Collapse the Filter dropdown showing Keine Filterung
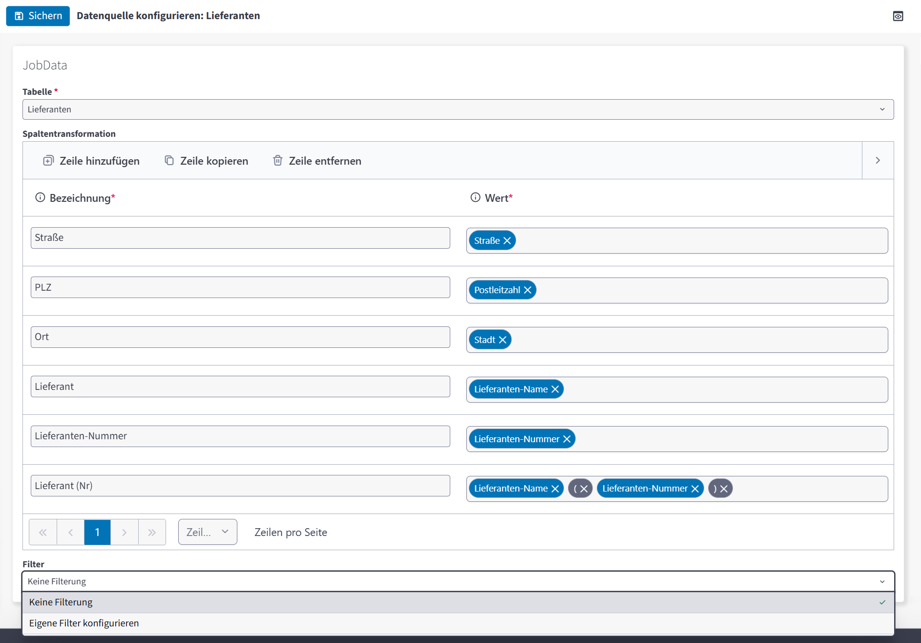The height and width of the screenshot is (643, 921). (458, 581)
